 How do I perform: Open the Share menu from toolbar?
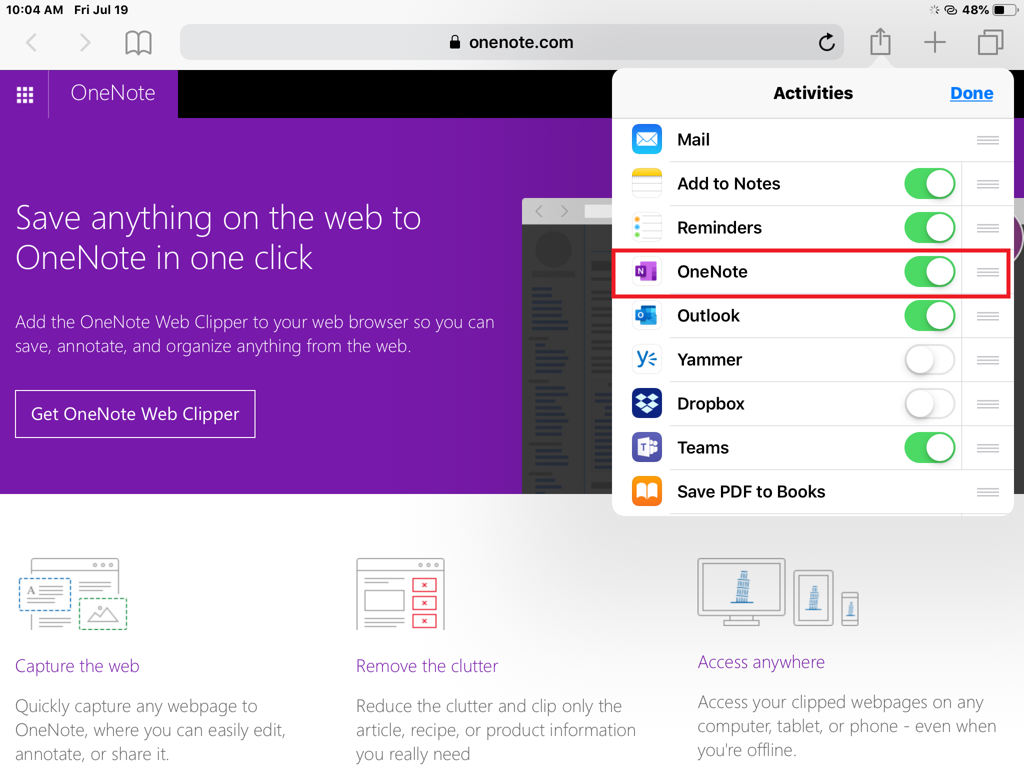click(x=879, y=42)
